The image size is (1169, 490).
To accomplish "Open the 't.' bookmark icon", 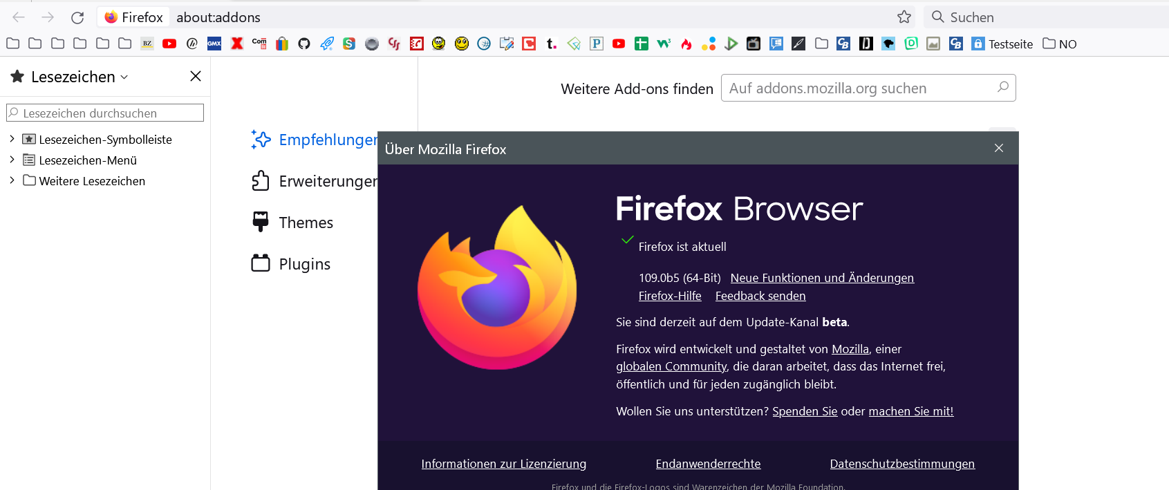I will point(552,44).
